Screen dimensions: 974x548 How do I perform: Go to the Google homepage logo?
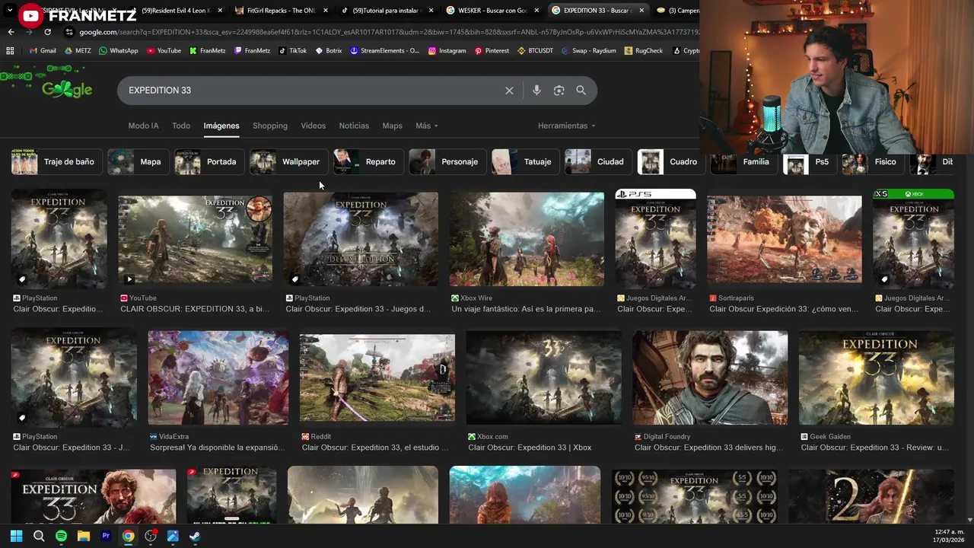click(x=67, y=90)
